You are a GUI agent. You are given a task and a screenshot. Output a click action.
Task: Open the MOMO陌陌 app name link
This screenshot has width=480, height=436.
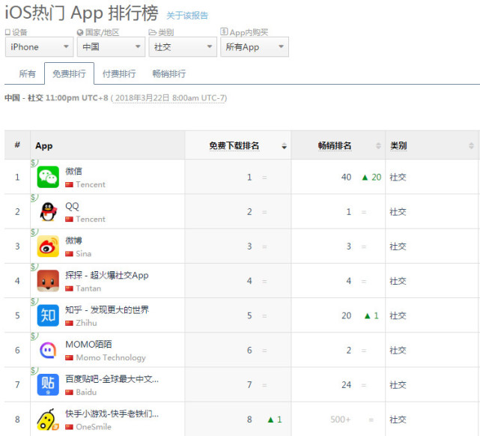[88, 344]
